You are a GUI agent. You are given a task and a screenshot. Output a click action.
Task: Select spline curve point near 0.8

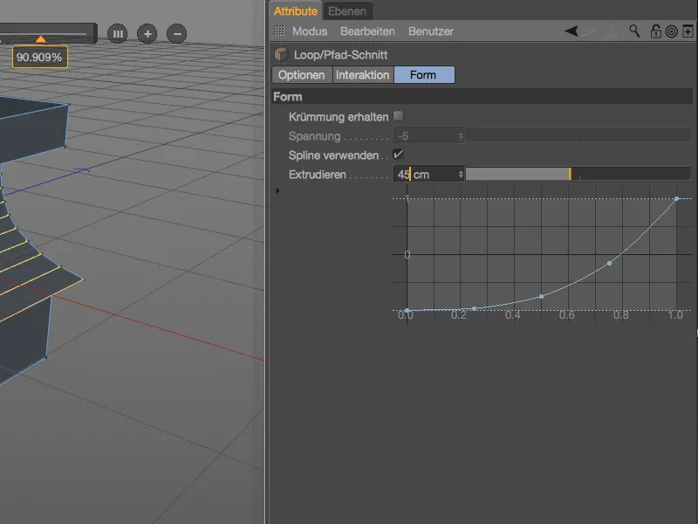tap(609, 264)
